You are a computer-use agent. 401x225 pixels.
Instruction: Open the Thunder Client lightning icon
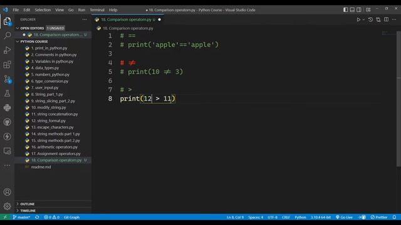(7, 136)
